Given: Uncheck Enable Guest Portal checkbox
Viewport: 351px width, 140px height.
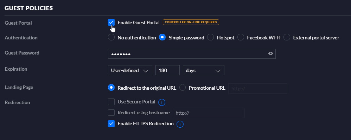Looking at the screenshot, I should [111, 23].
